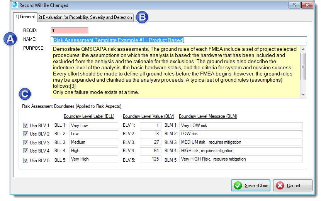This screenshot has height=201, width=321.
Task: Uncheck the Use BLV 1 checkbox
Action: [25, 126]
